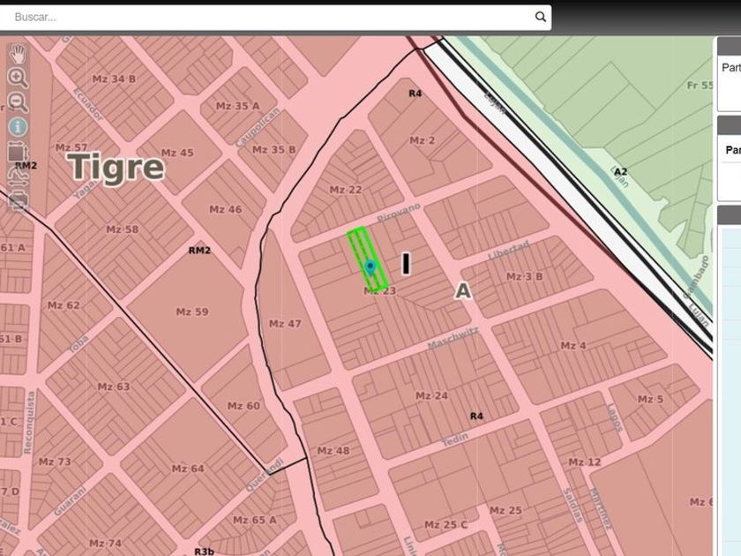Viewport: 741px width, 556px height.
Task: Click the Libertad street label
Action: coord(509,250)
